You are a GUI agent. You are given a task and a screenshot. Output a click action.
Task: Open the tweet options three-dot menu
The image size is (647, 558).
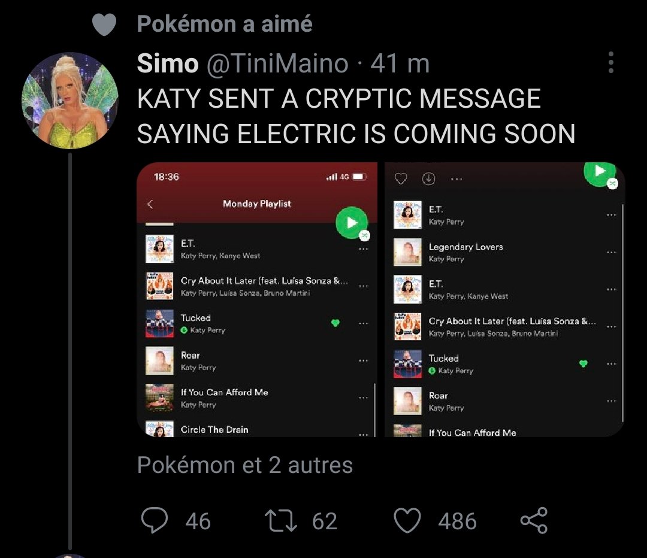coord(611,63)
